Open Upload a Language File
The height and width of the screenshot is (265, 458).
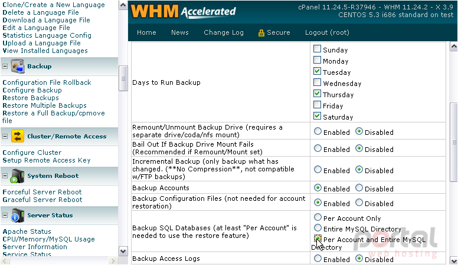[41, 43]
